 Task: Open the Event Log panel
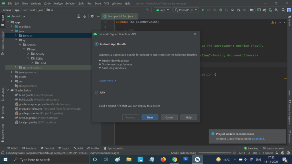coord(251,148)
